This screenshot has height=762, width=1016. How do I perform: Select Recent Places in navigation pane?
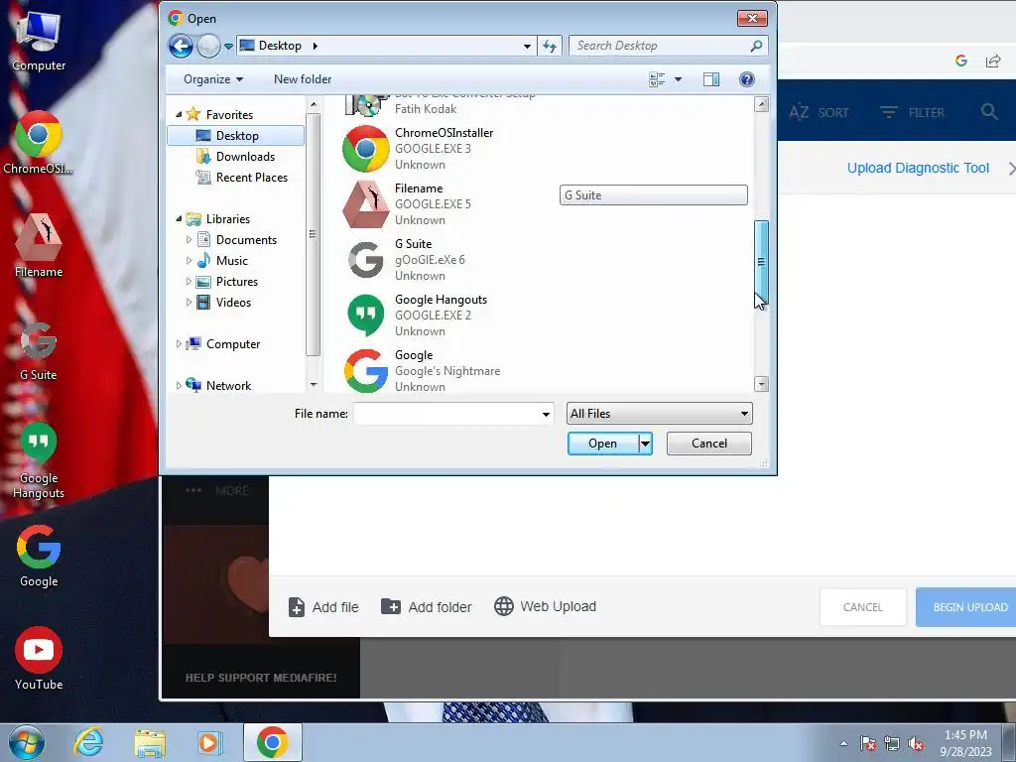click(x=251, y=177)
